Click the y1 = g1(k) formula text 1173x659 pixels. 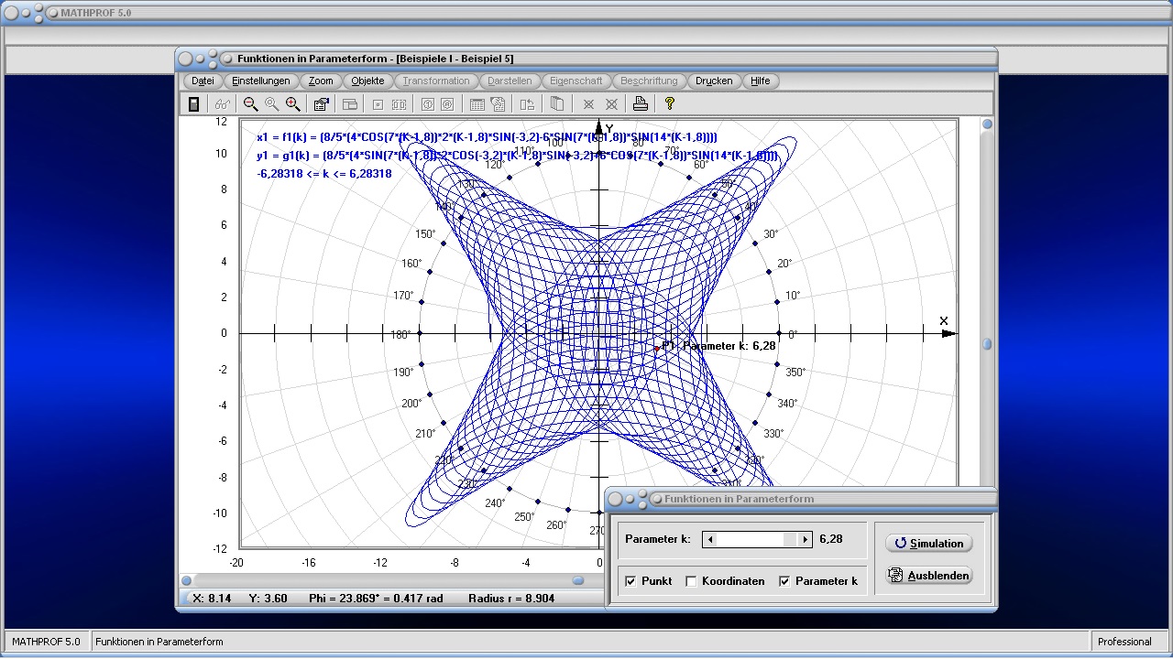pos(517,156)
